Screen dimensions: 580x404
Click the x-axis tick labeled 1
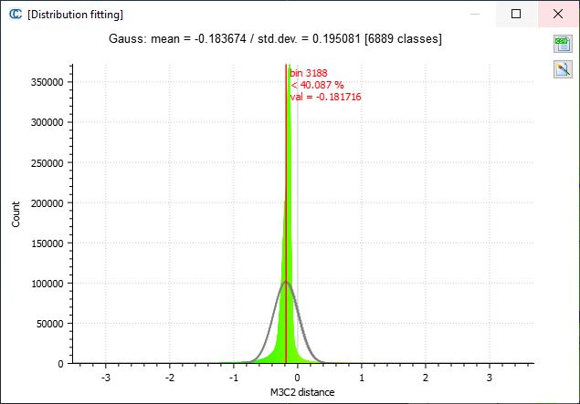pos(361,377)
